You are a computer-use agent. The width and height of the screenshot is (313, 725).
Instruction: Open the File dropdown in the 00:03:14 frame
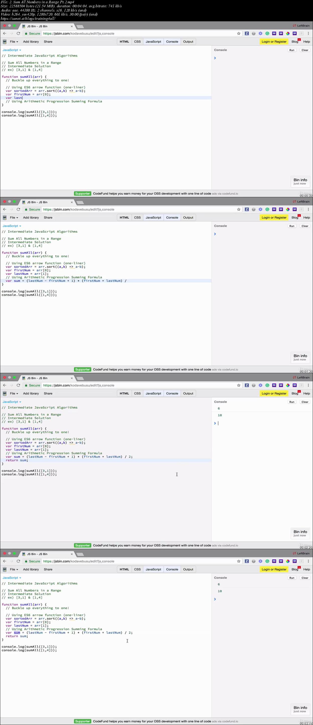tap(14, 569)
